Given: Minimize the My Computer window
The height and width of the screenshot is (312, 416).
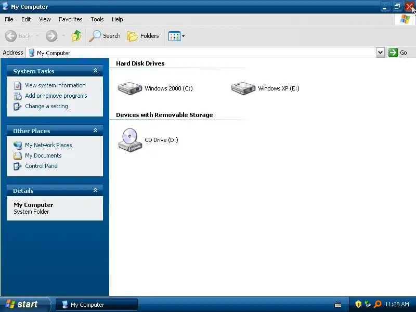Looking at the screenshot, I should tap(385, 7).
